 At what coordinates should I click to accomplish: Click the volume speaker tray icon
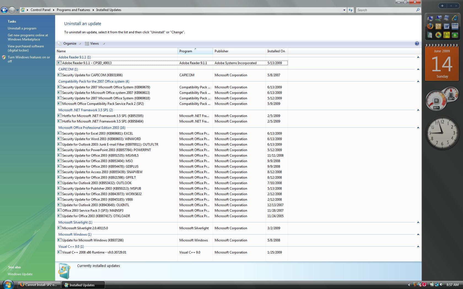coord(441,285)
